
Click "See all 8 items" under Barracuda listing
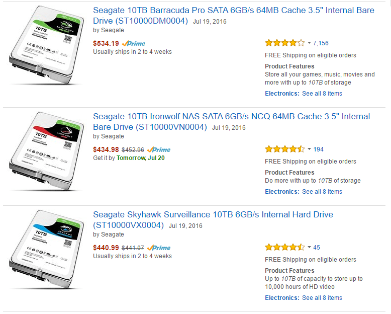tap(322, 94)
